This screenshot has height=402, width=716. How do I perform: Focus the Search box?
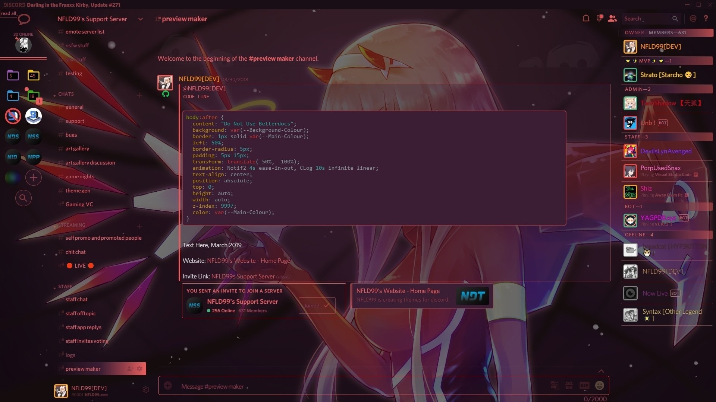[651, 19]
